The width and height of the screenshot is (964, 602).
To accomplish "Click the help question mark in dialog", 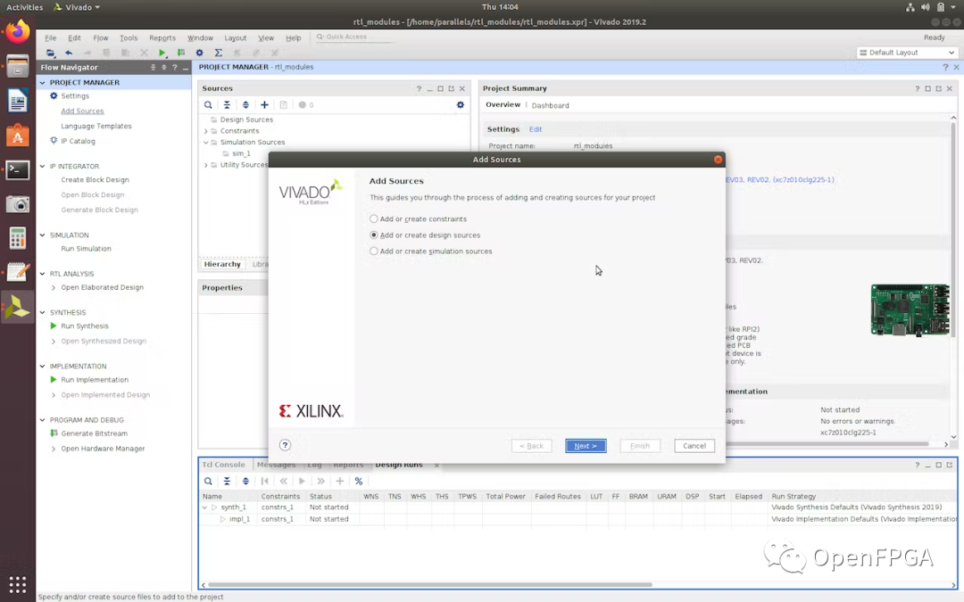I will (x=285, y=445).
